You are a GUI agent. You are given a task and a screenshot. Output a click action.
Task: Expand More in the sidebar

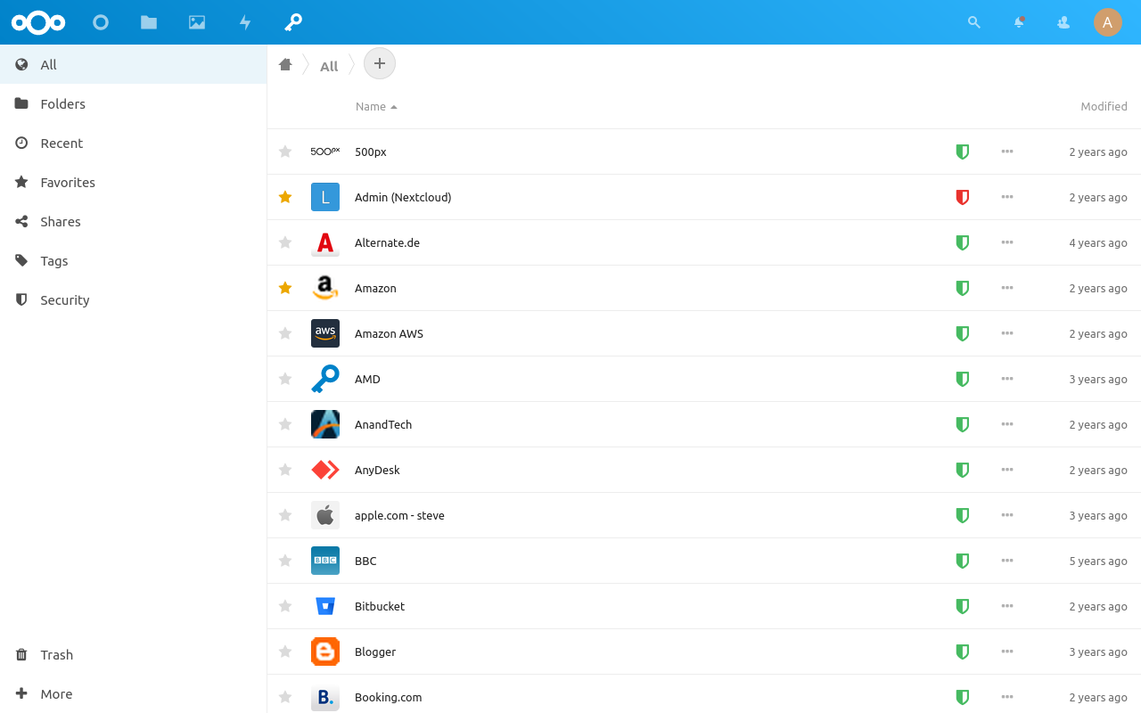134,693
